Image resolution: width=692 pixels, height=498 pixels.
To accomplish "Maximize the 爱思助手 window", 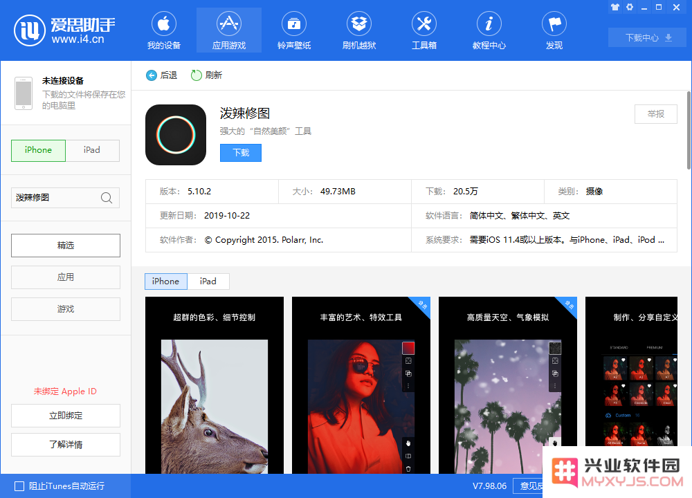I will point(659,7).
